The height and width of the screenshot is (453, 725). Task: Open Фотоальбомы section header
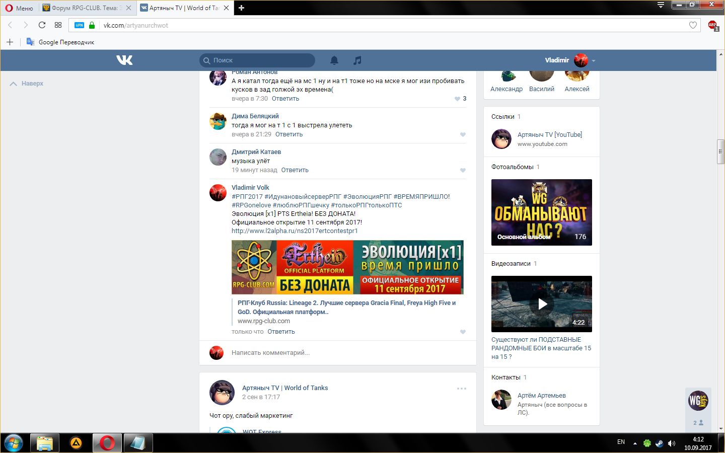tap(512, 167)
